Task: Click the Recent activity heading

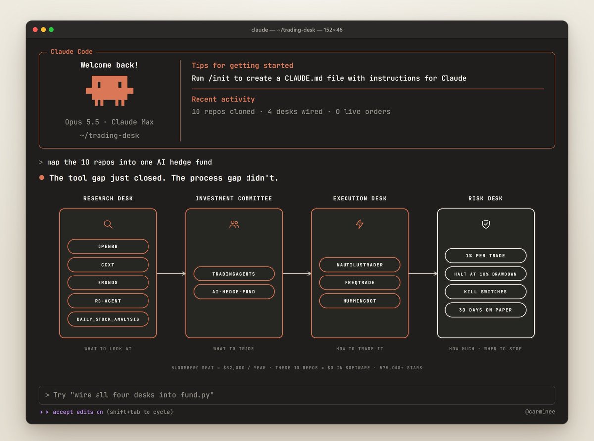Action: click(x=223, y=99)
